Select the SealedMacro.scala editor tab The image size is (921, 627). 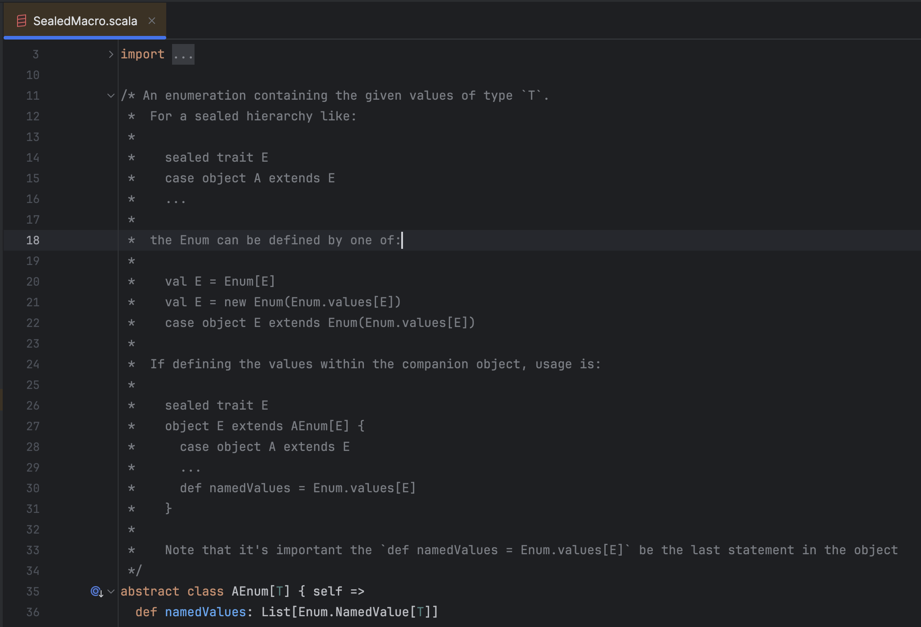click(85, 21)
